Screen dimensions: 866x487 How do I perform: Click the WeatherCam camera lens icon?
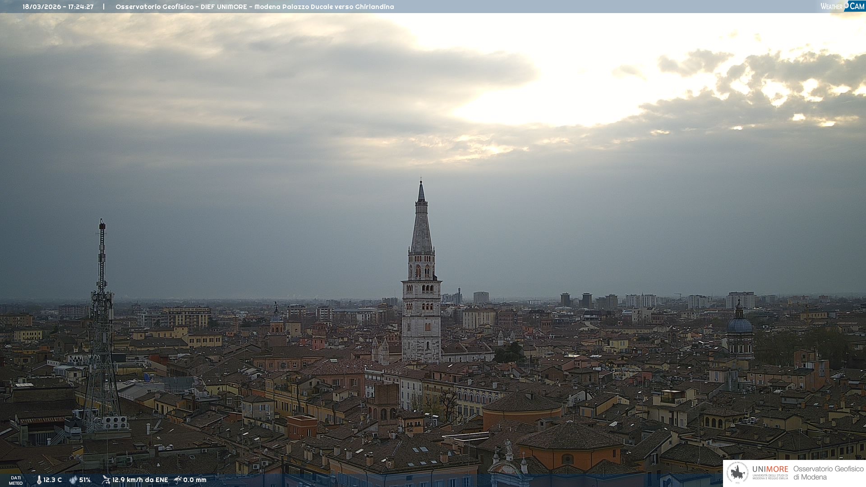tap(846, 5)
